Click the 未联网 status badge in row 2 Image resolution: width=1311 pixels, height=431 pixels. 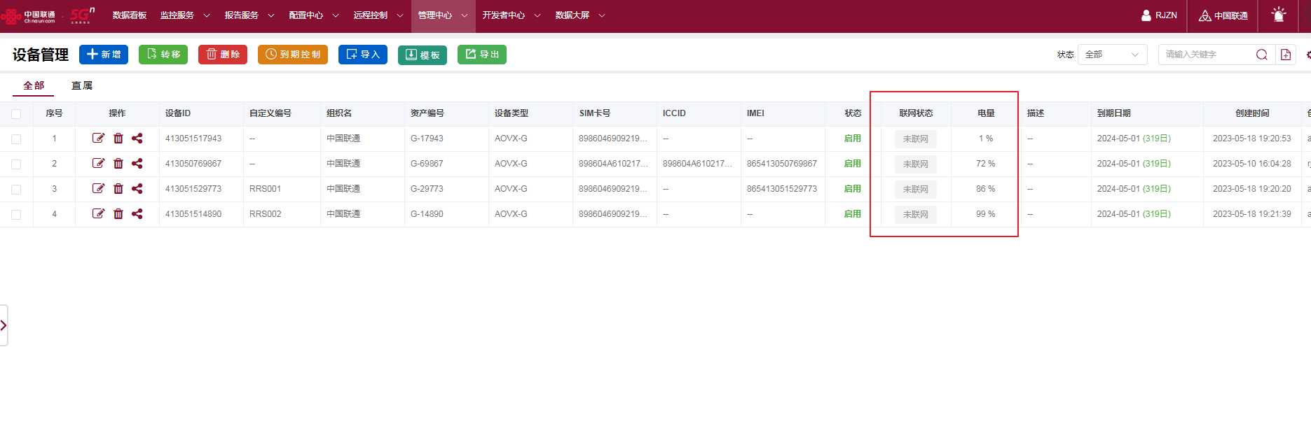point(915,164)
